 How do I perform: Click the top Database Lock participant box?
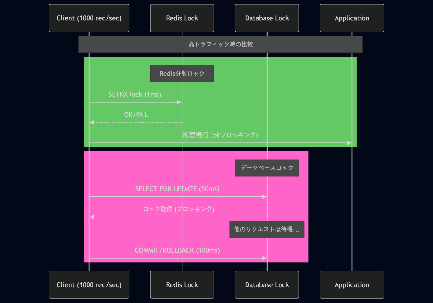pyautogui.click(x=267, y=18)
